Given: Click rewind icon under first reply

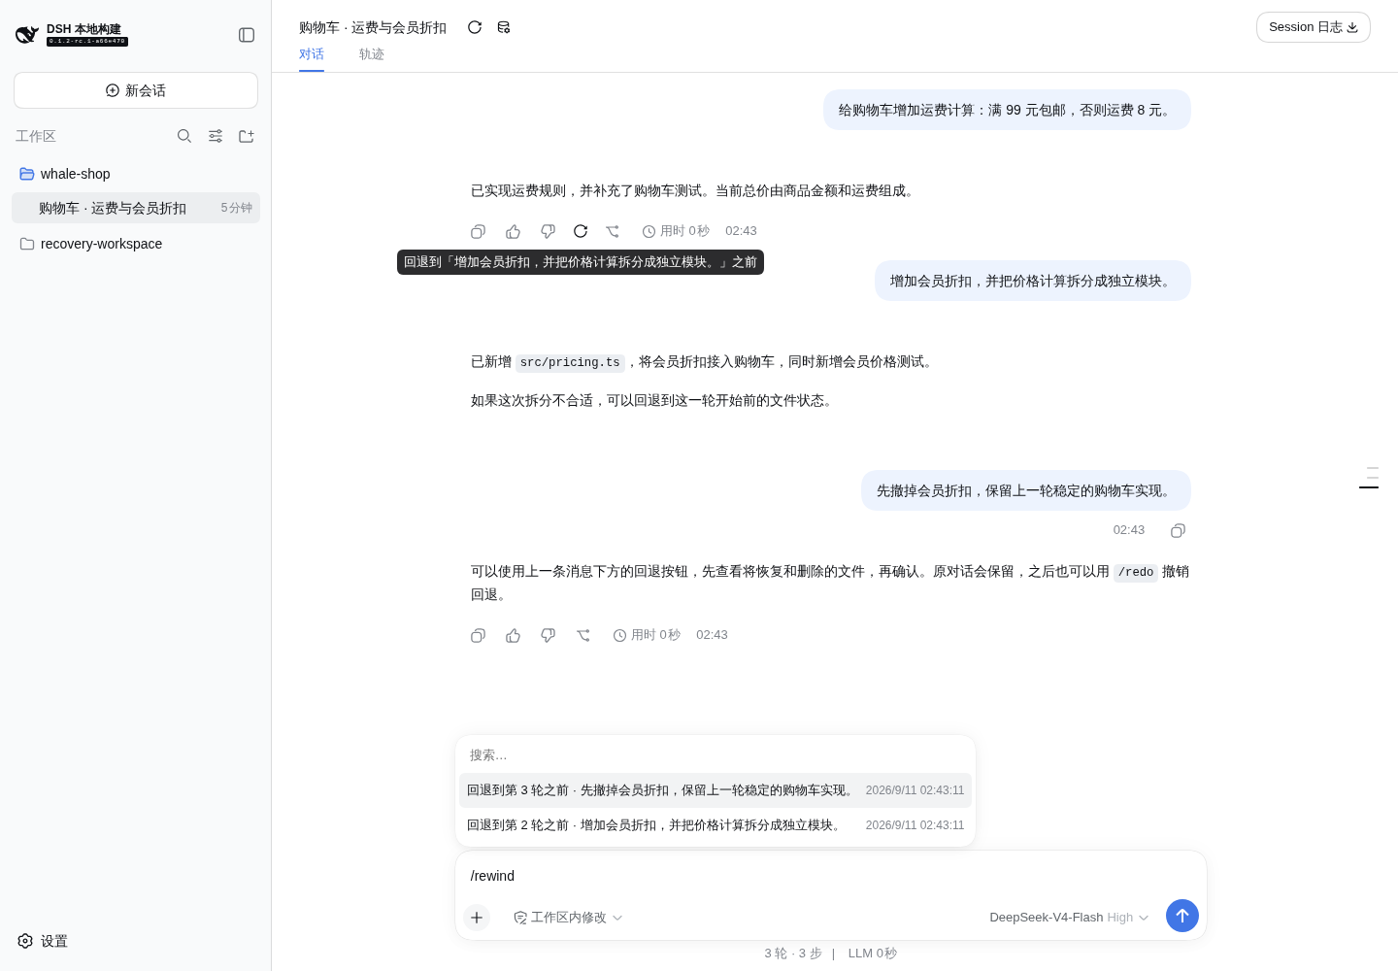Looking at the screenshot, I should pos(581,231).
